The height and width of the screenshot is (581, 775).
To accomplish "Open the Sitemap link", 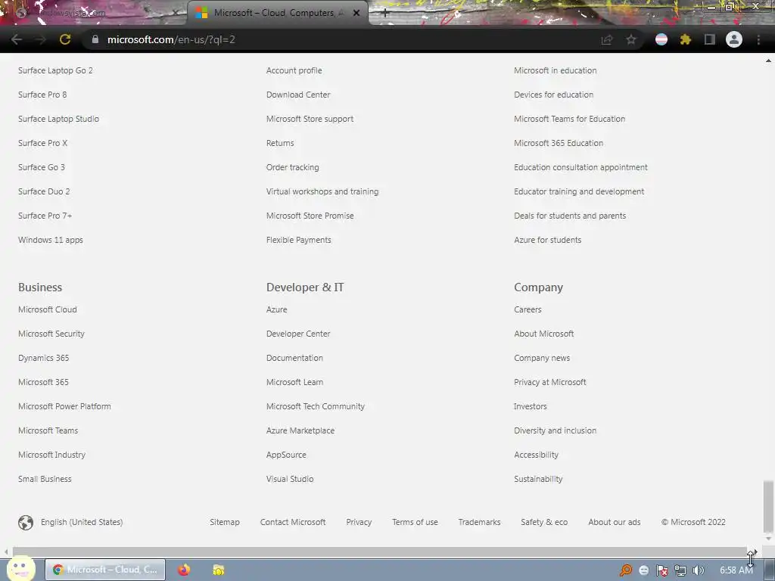I will coord(224,522).
